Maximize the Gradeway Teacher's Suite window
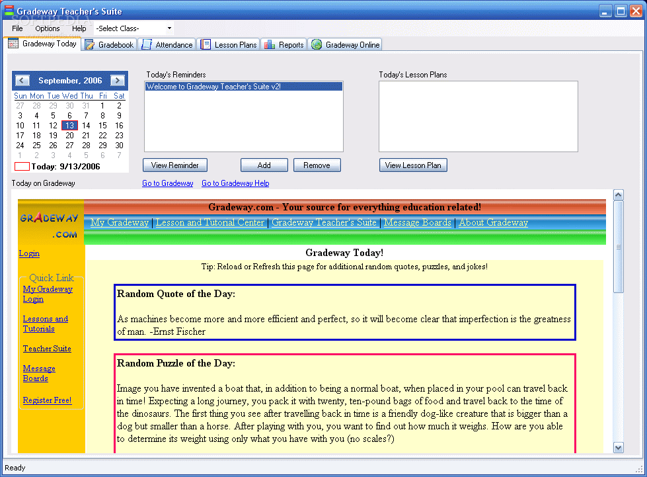This screenshot has height=477, width=647. 621,11
